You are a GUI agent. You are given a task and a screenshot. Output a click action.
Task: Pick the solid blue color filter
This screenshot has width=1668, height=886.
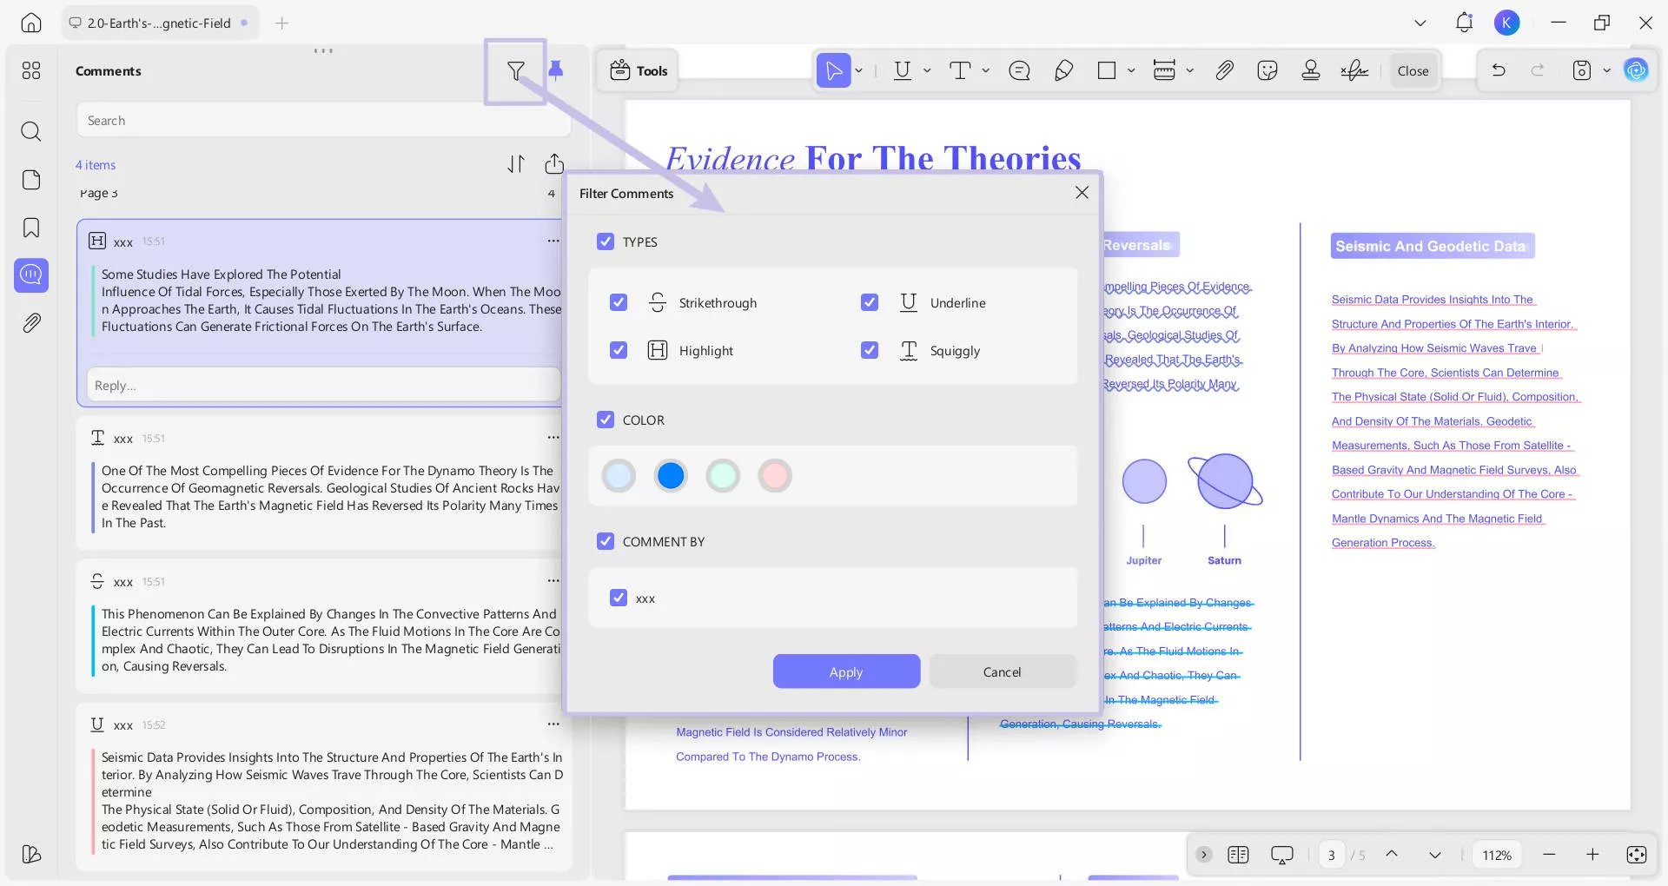(x=671, y=475)
